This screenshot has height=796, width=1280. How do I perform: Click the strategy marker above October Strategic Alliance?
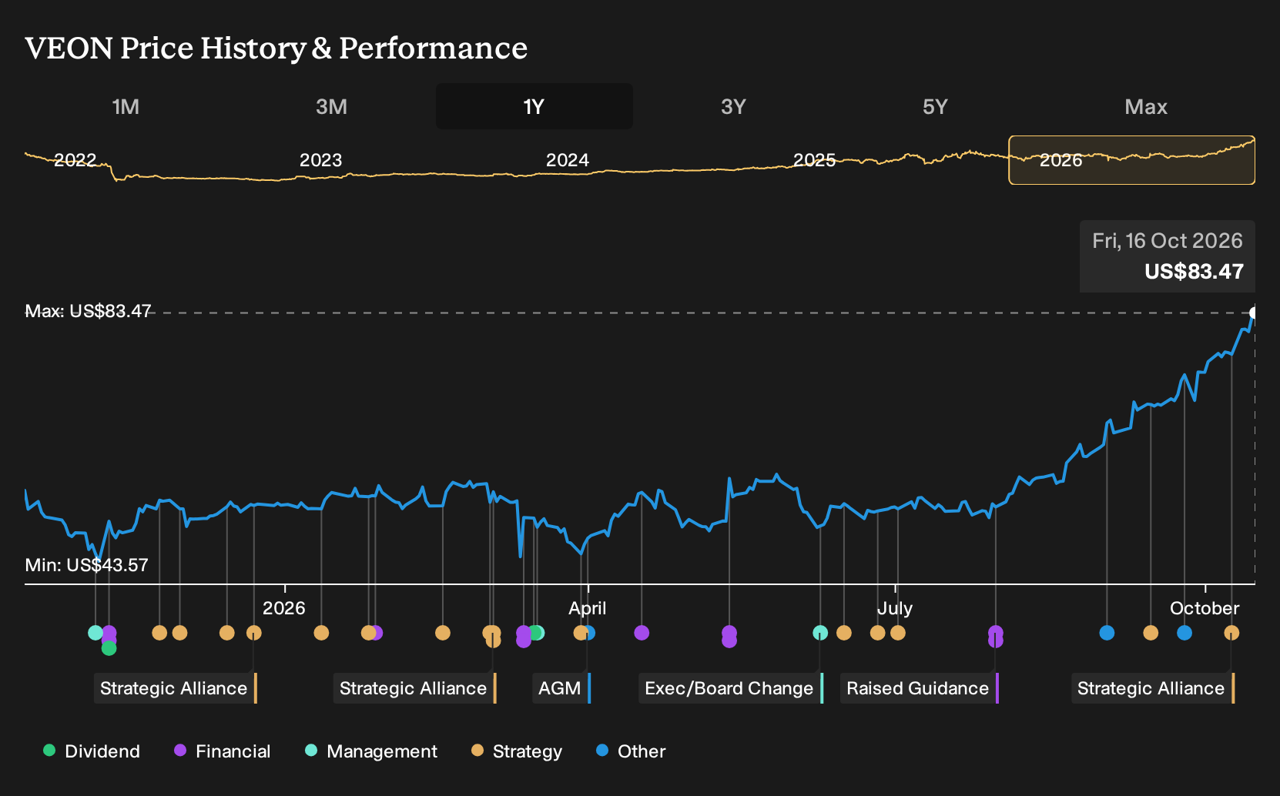pyautogui.click(x=1231, y=633)
